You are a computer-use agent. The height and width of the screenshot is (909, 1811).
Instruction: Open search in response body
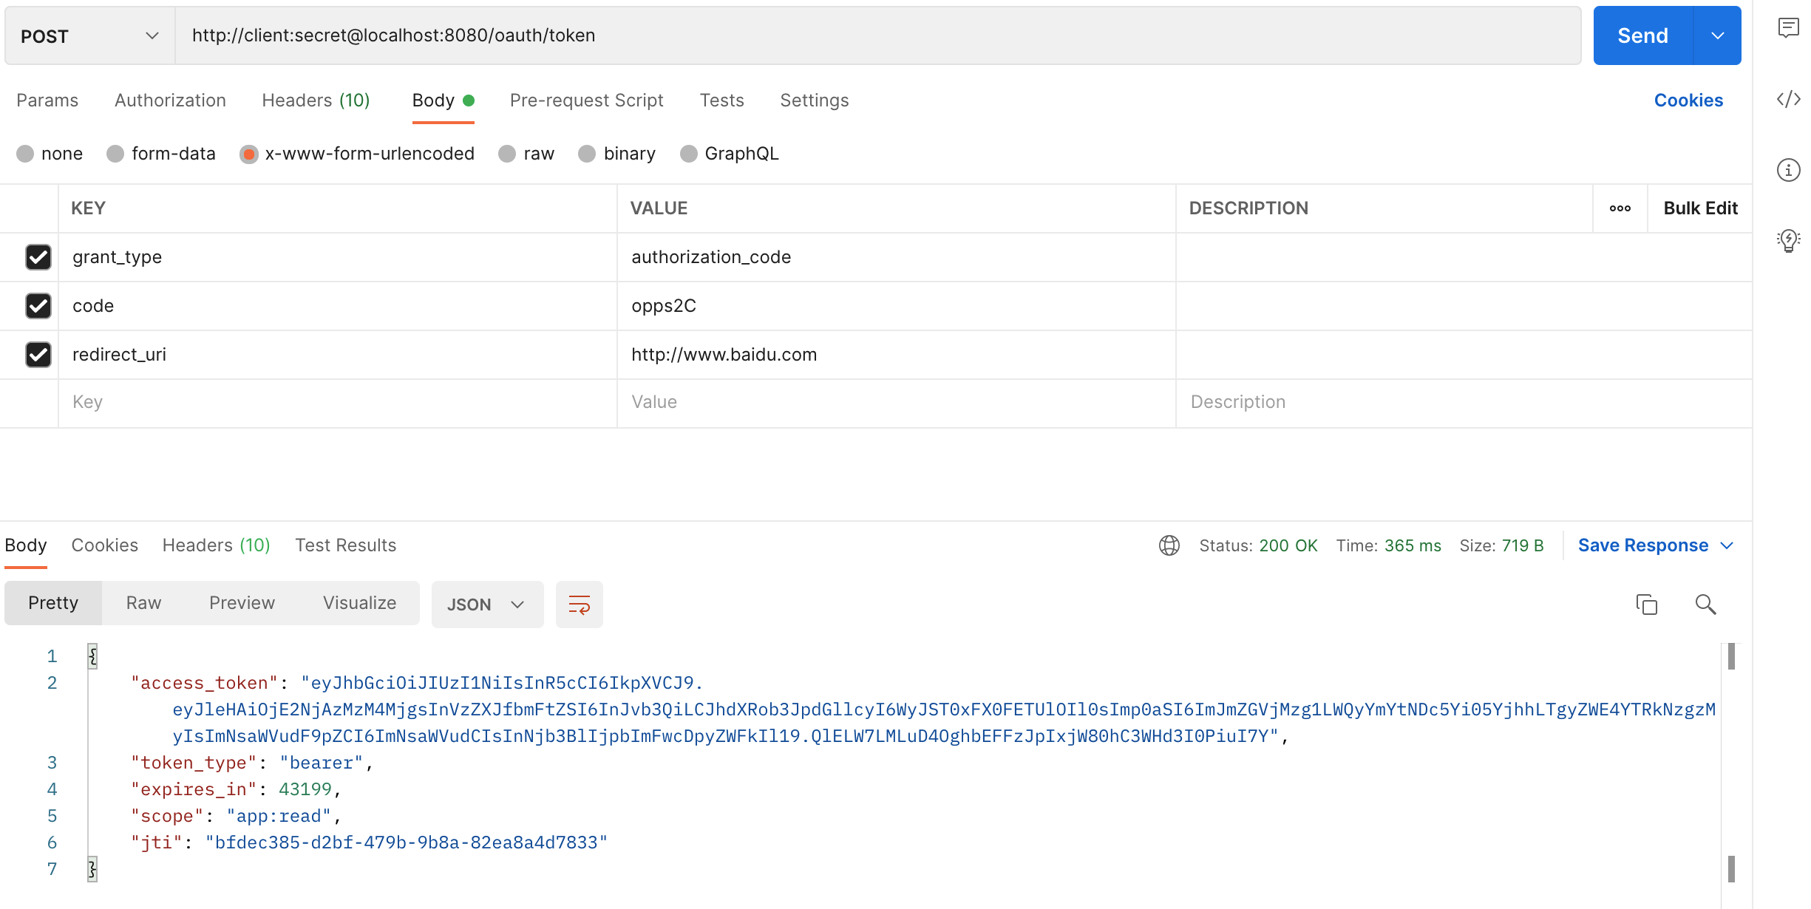click(1705, 605)
